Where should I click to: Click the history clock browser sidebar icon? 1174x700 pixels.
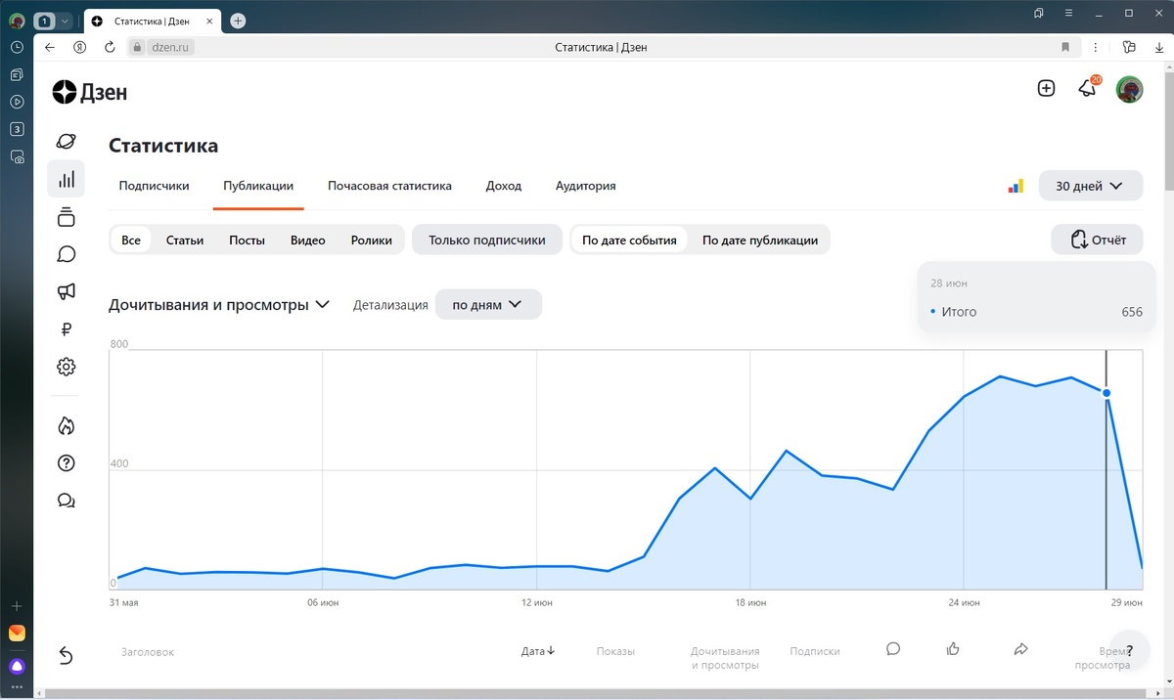[17, 47]
